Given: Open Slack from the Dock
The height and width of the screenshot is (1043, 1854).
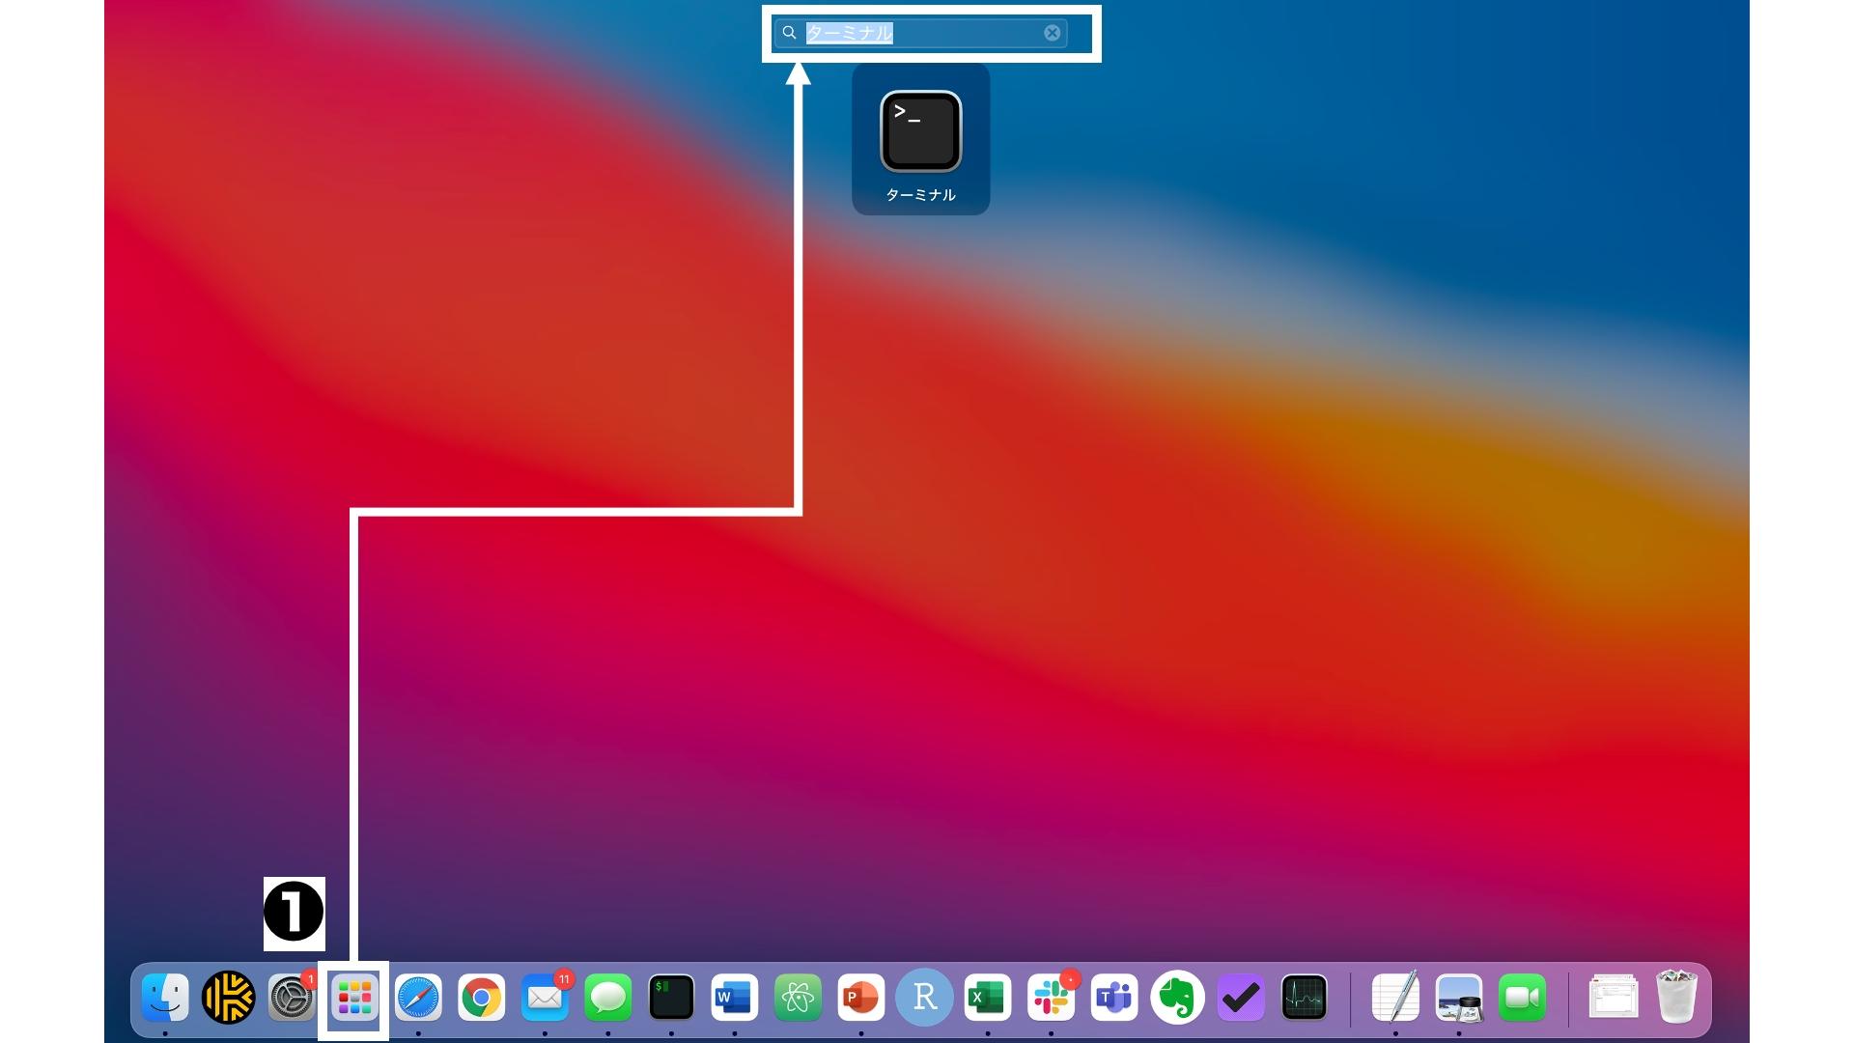Looking at the screenshot, I should click(x=1051, y=998).
